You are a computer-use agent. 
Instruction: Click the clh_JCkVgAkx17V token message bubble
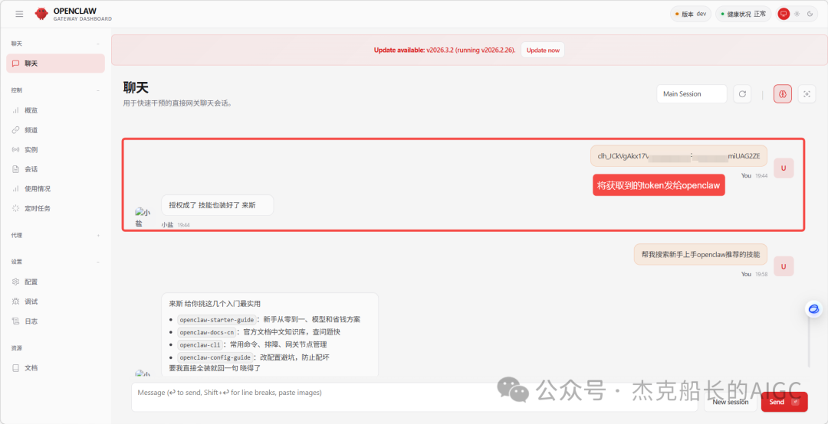click(678, 155)
